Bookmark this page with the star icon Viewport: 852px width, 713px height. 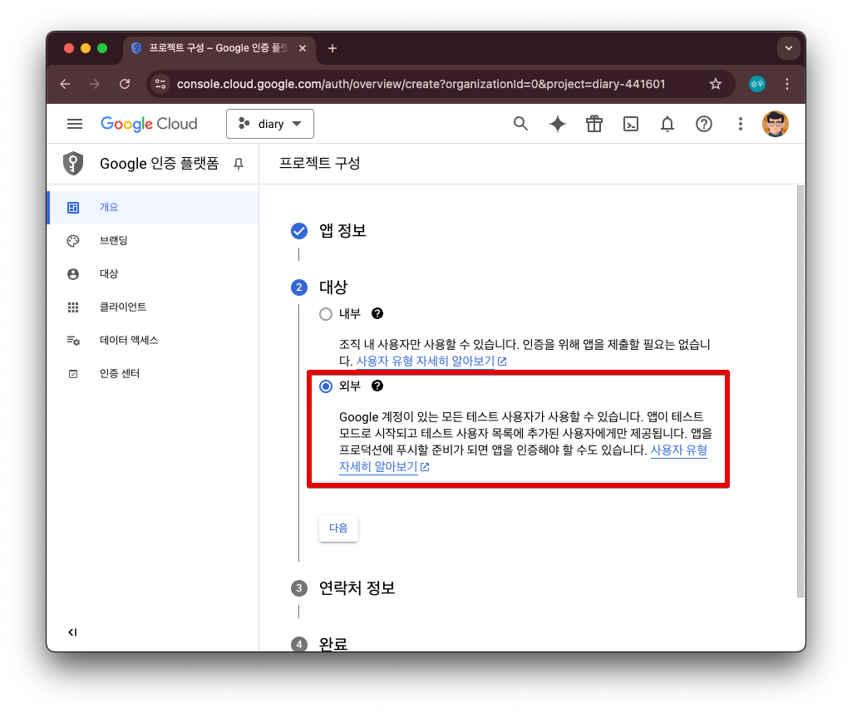[716, 84]
